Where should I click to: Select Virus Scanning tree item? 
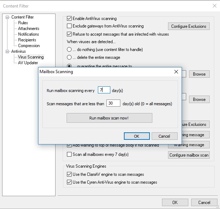tap(31, 57)
